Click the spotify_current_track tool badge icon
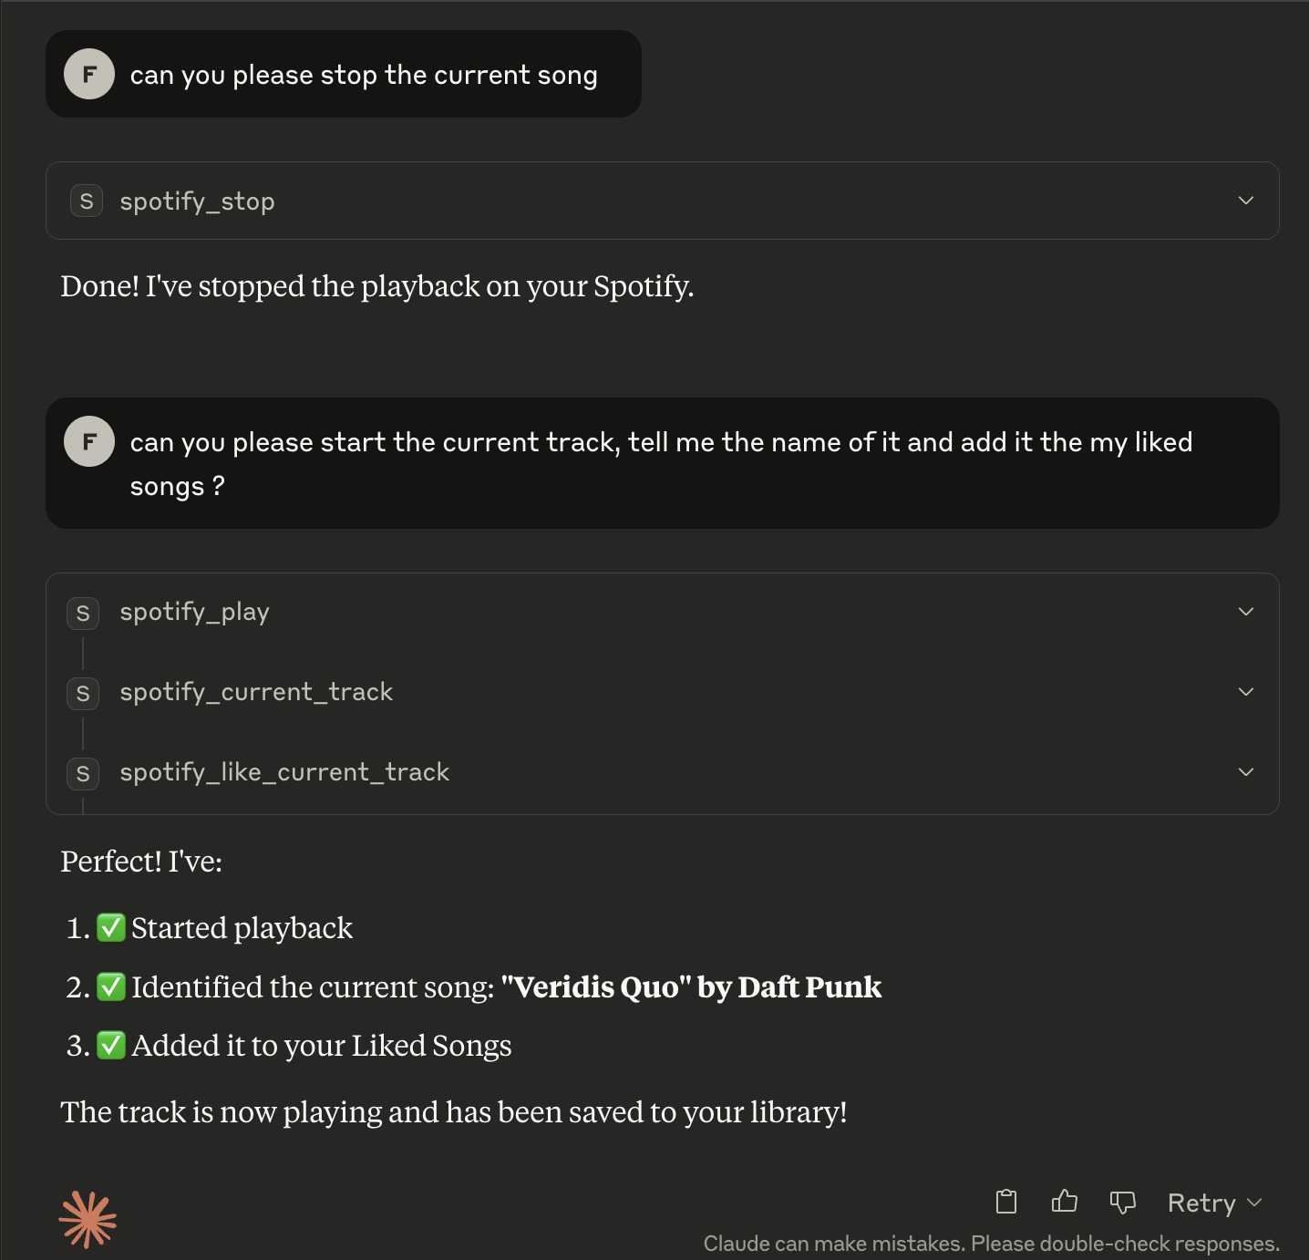The image size is (1309, 1260). [x=82, y=693]
